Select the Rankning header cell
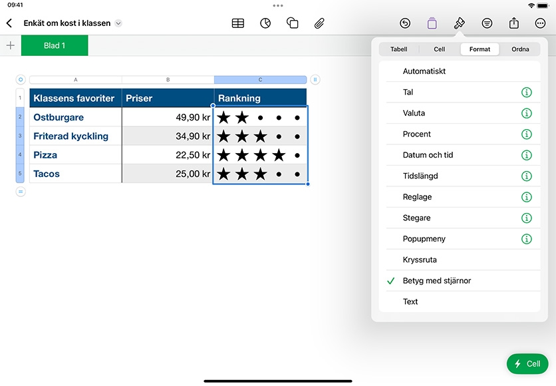This screenshot has width=556, height=386. (x=260, y=98)
